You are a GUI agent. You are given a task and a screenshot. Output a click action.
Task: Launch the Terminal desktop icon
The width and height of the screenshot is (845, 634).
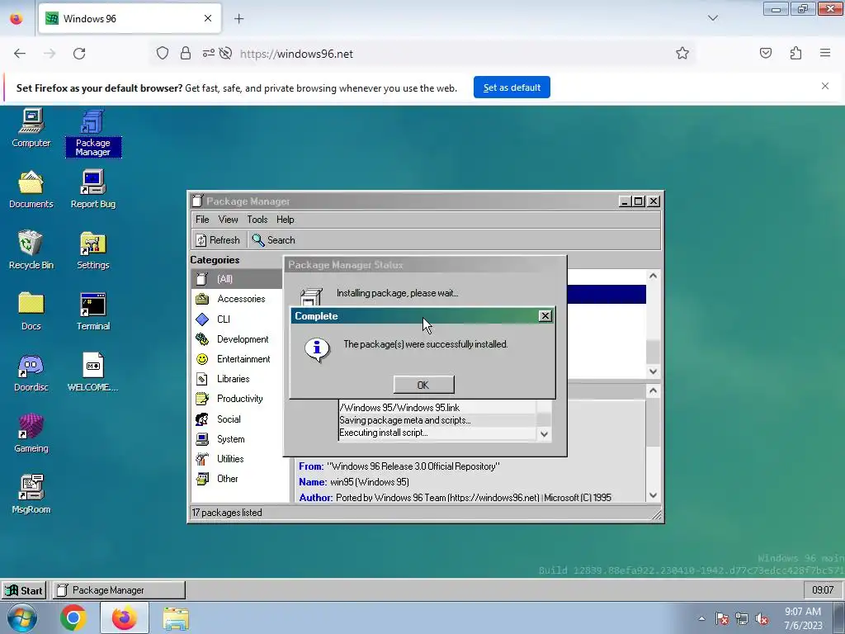pyautogui.click(x=92, y=310)
